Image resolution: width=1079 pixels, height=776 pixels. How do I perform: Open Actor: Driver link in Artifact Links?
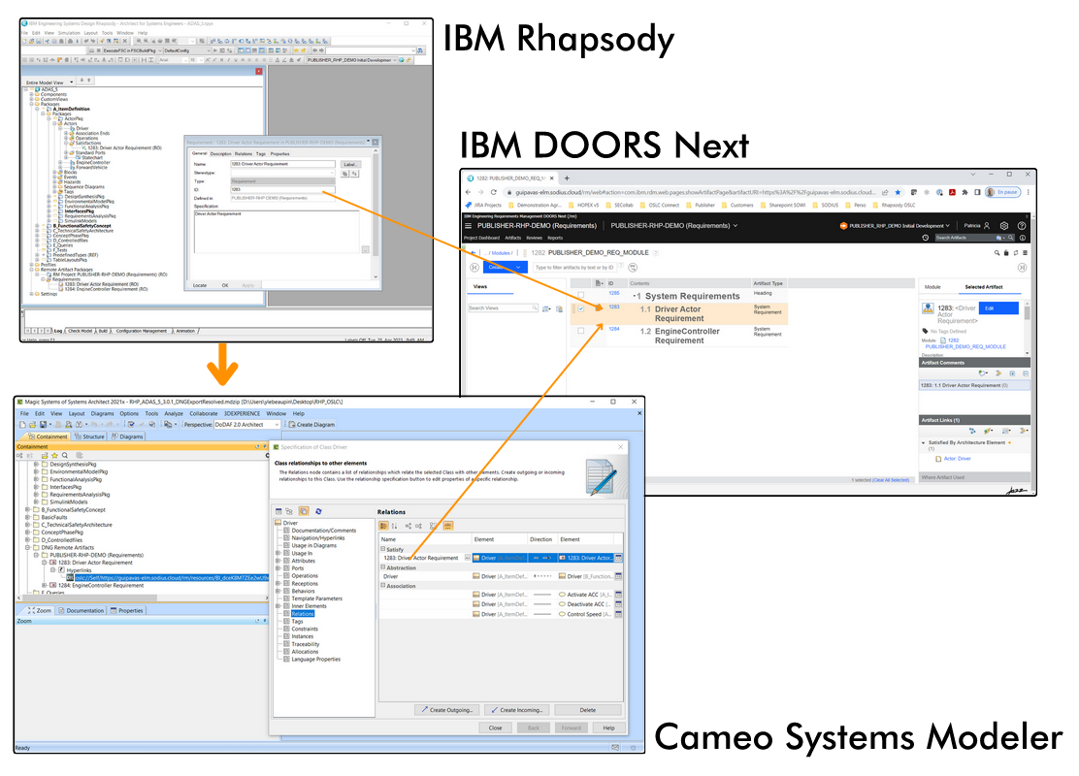[x=957, y=458]
